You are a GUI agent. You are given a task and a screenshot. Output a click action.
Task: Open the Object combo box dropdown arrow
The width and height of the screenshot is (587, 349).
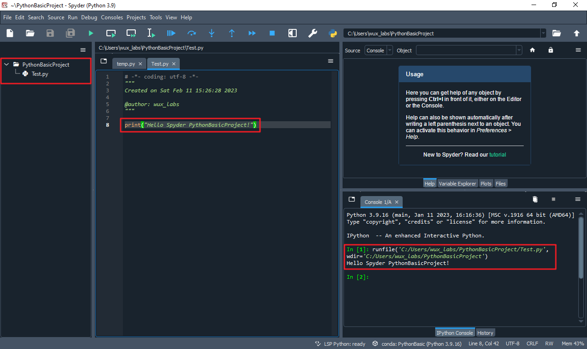(x=519, y=51)
